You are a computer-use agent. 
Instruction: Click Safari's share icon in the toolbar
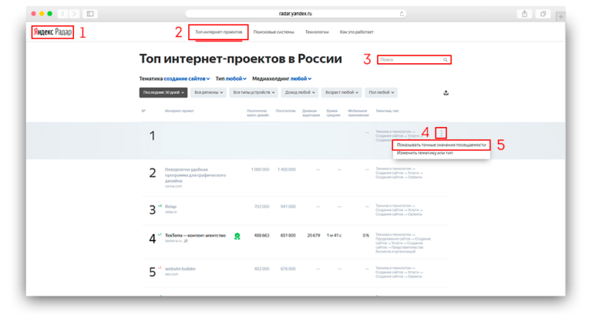tap(524, 14)
